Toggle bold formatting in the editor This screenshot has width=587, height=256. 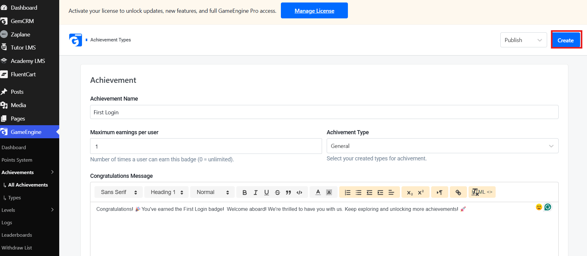(x=245, y=192)
